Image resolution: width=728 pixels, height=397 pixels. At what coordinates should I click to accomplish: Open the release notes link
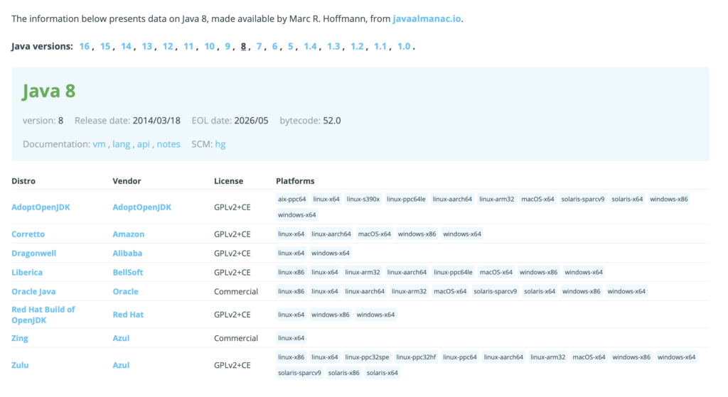(168, 144)
